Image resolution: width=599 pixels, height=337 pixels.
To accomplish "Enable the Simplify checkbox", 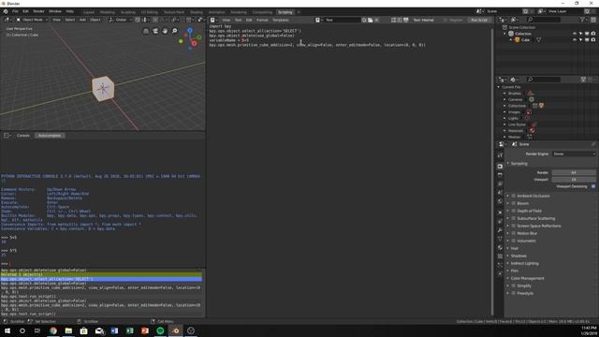I will [514, 286].
